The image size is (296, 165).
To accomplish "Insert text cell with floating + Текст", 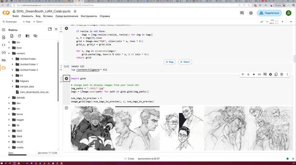I will [x=185, y=62].
